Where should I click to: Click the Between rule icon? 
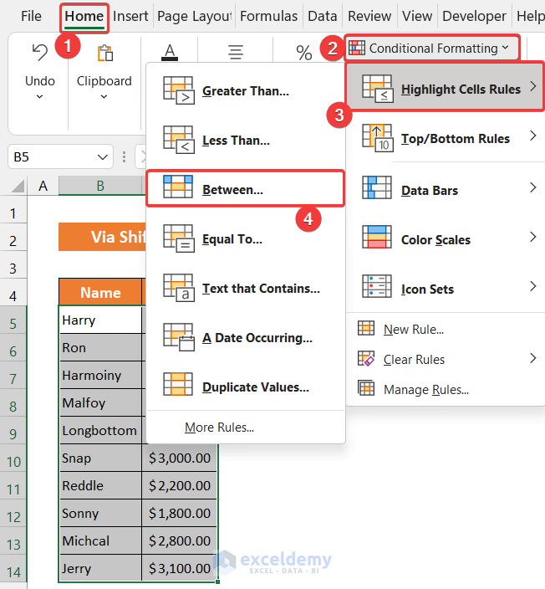pyautogui.click(x=178, y=187)
